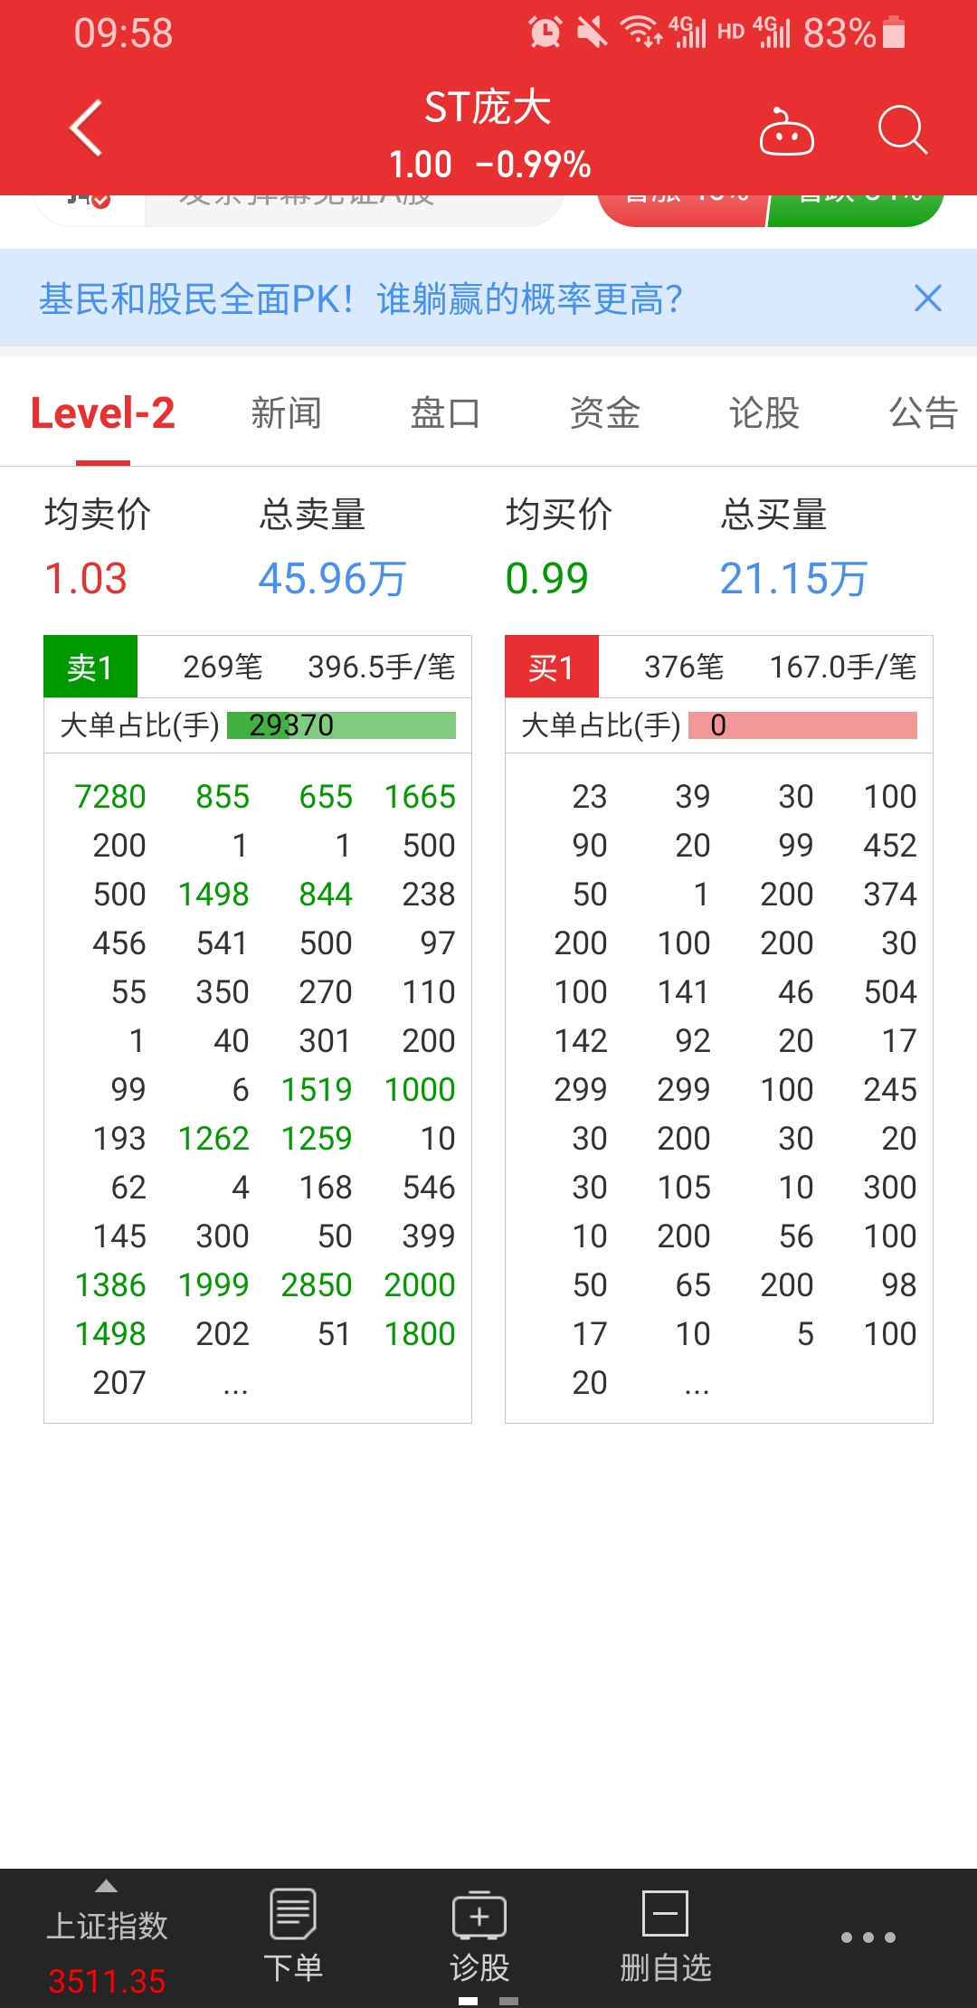977x2008 pixels.
Task: Switch to the 资金 tab
Action: [x=605, y=413]
